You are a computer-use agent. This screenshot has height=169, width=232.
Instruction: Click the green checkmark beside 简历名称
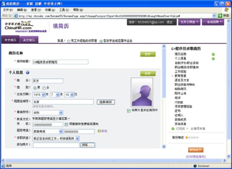click(x=213, y=54)
